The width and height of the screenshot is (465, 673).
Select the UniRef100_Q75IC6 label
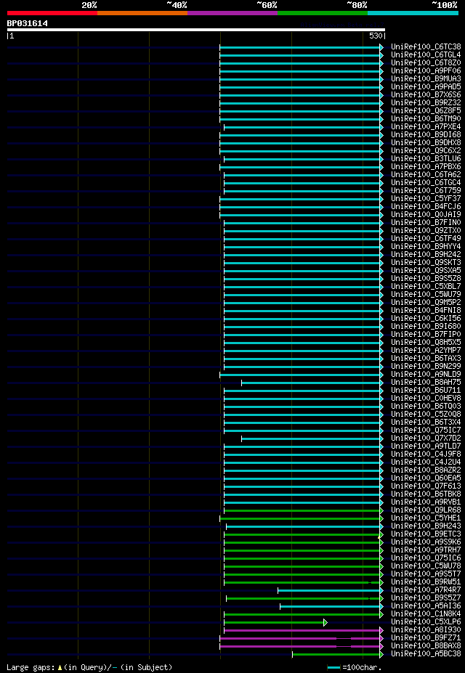(426, 558)
